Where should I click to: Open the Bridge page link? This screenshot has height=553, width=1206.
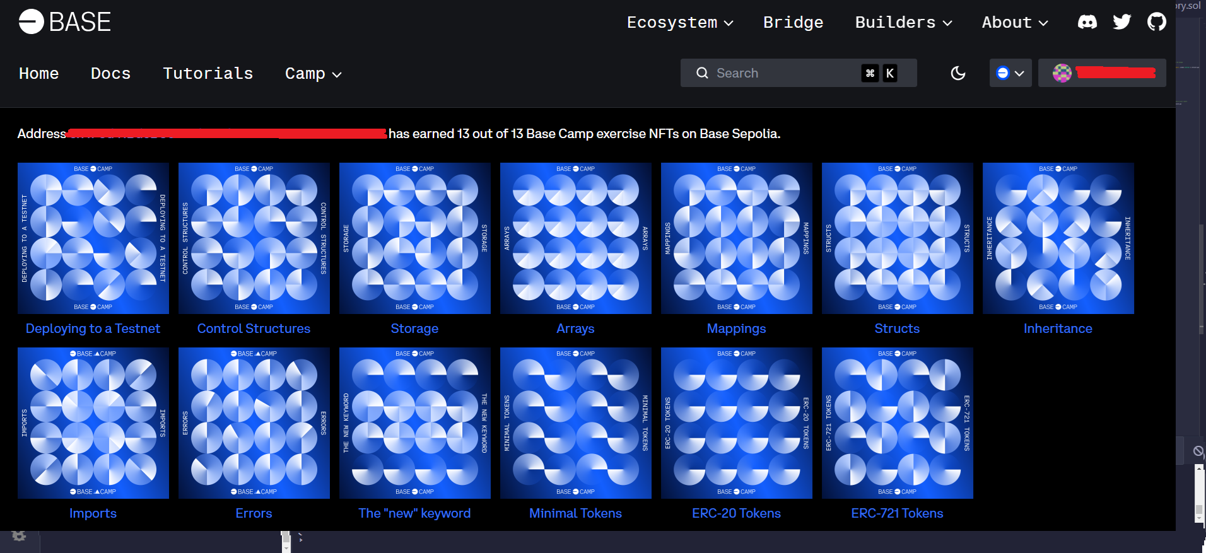point(793,23)
